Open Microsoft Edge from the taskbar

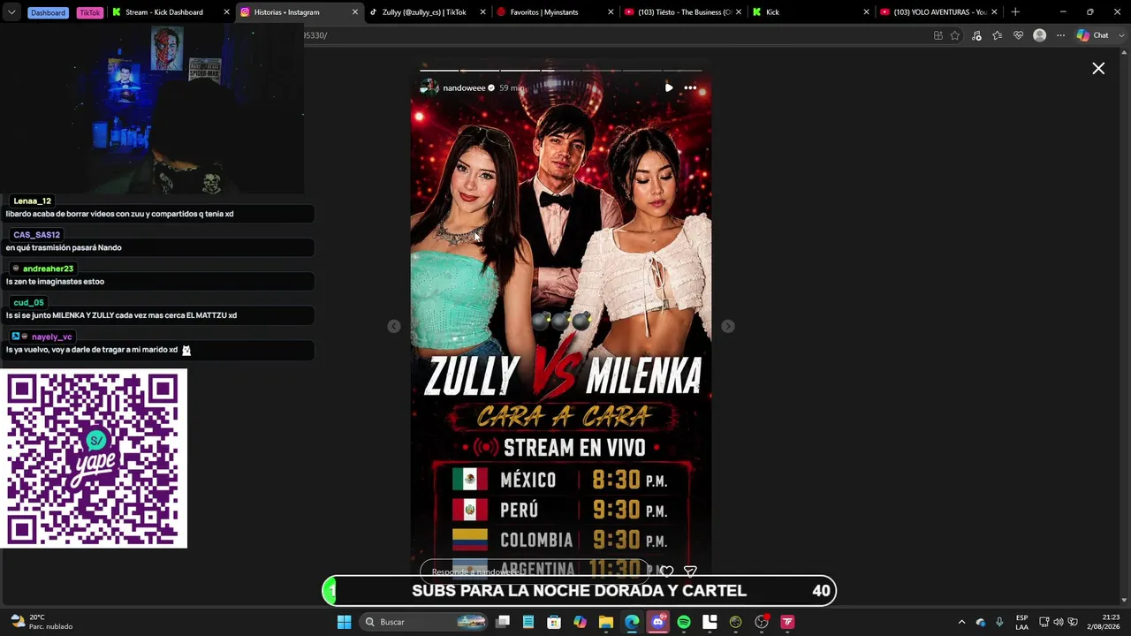click(x=632, y=622)
